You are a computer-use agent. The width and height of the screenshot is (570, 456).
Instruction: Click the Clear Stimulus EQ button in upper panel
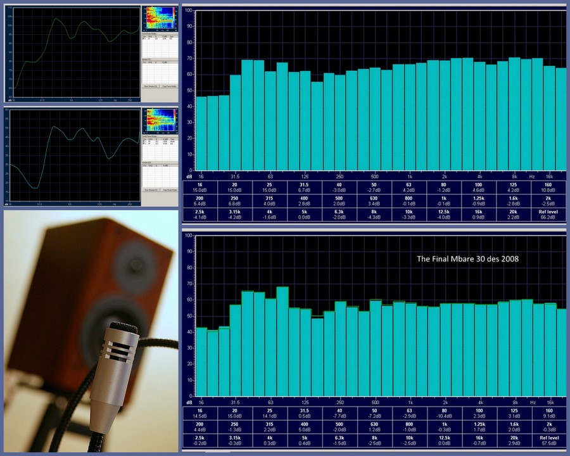pyautogui.click(x=151, y=86)
